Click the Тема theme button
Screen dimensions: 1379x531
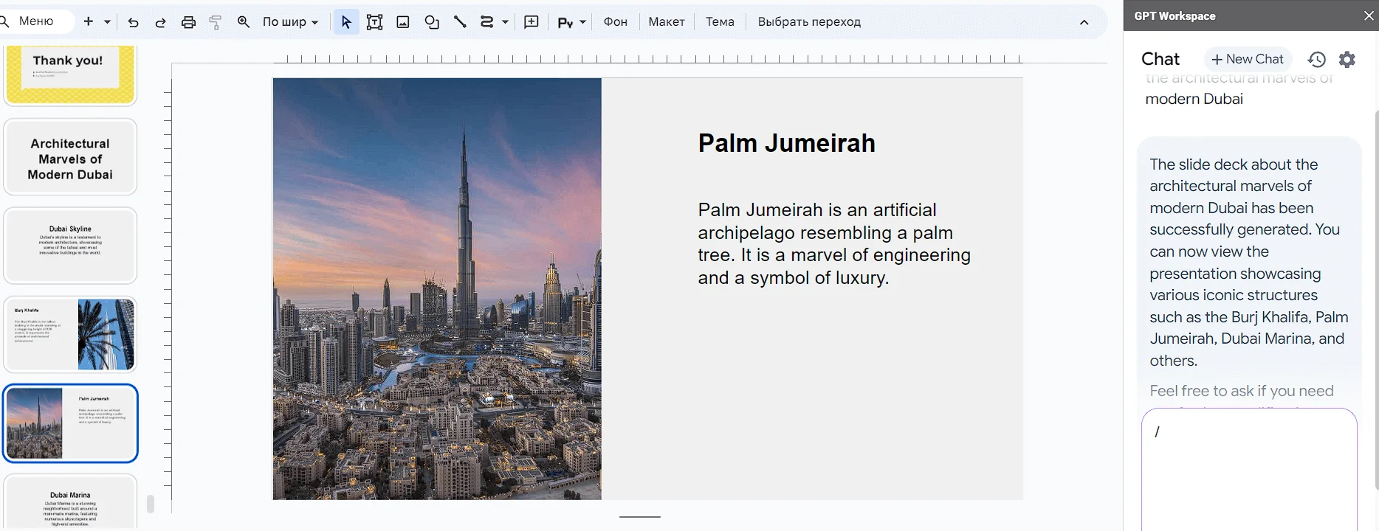tap(720, 22)
